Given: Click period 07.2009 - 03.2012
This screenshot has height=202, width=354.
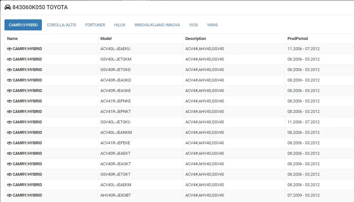Looking at the screenshot, I should tap(304, 195).
